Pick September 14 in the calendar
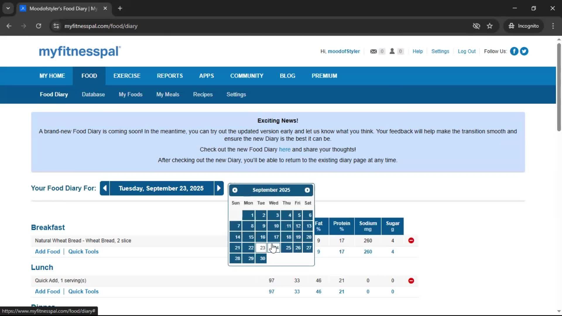The image size is (562, 316). [236, 237]
